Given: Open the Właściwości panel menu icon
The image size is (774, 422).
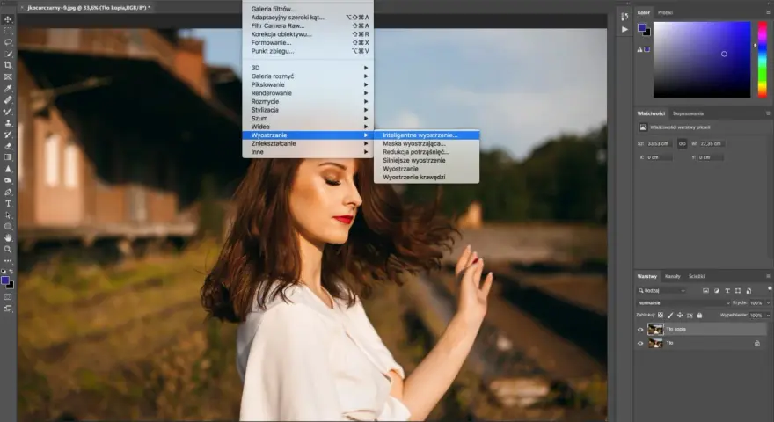Looking at the screenshot, I should click(768, 113).
